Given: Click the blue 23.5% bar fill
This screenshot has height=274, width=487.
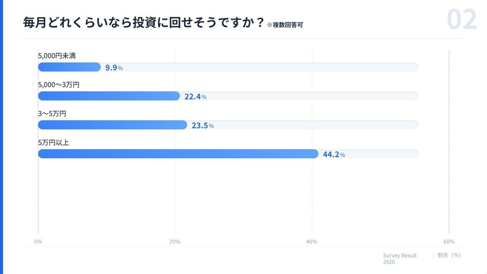Looking at the screenshot, I should [x=113, y=125].
